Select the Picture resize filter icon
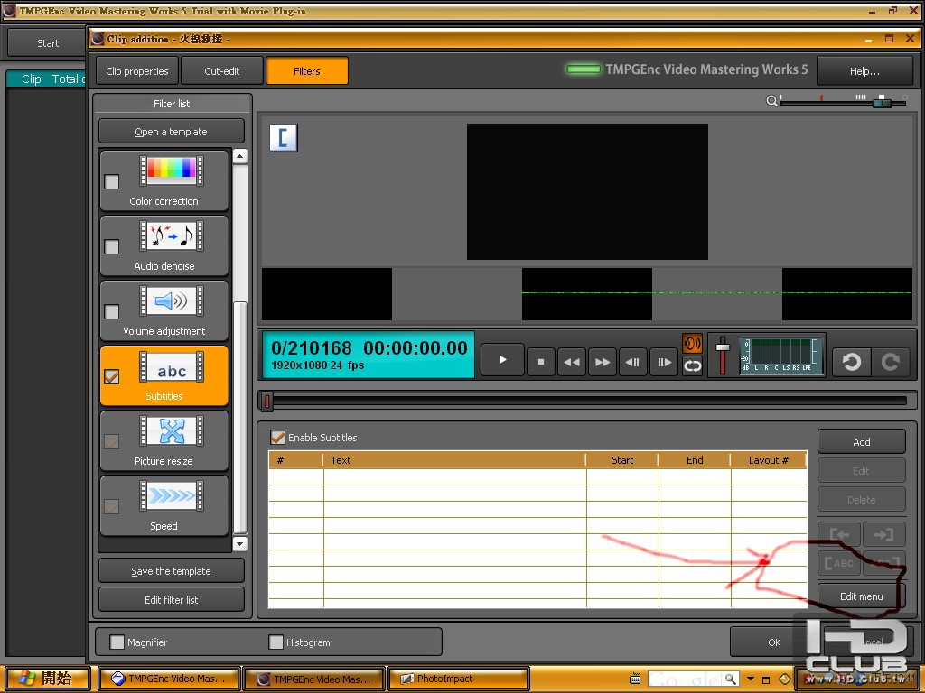 [171, 431]
